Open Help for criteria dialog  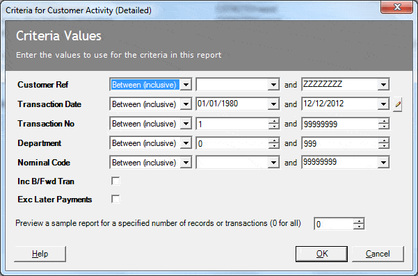(x=40, y=254)
